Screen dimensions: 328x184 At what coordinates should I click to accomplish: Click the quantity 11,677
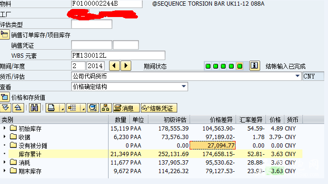click(120, 163)
